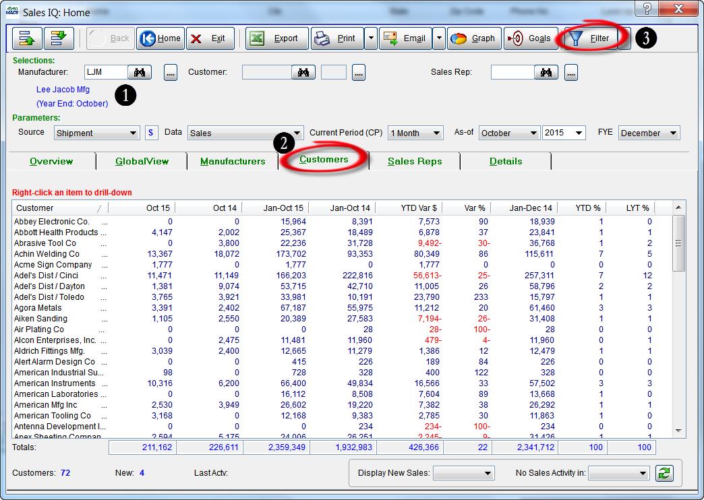This screenshot has height=500, width=704.
Task: Click the Var % column header
Action: pyautogui.click(x=467, y=208)
